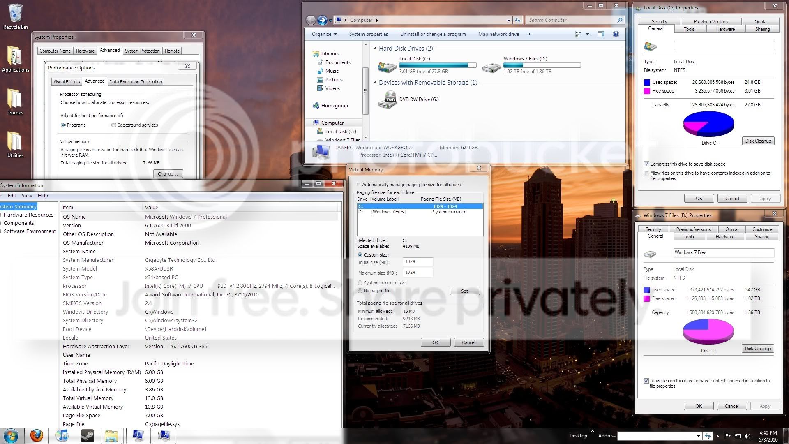Click the refresh icon beside address bar
The width and height of the screenshot is (789, 444).
(518, 20)
